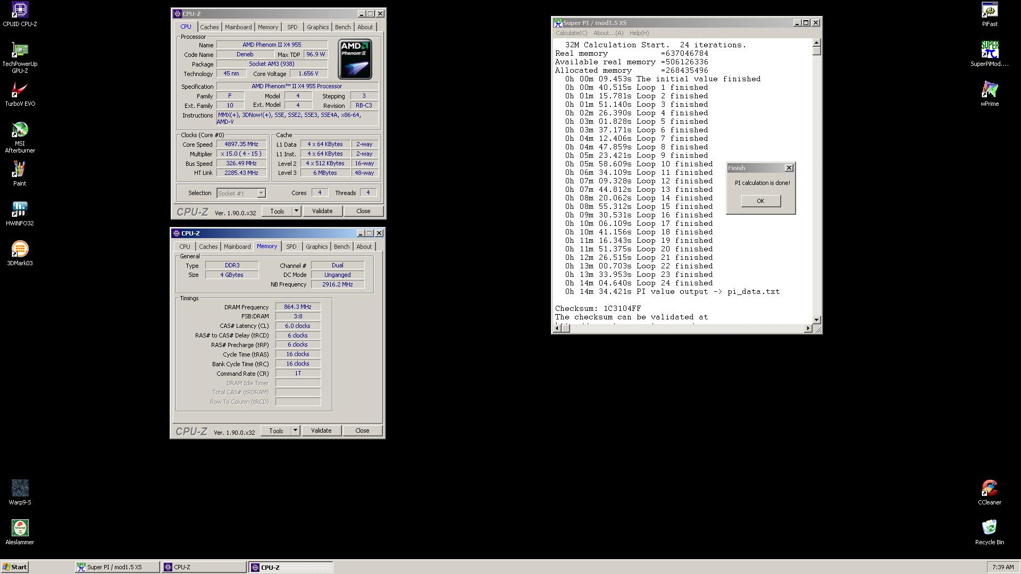Select Super PI / mod1.5 XS taskbar button
Screen dimensions: 1021x574
(117, 567)
